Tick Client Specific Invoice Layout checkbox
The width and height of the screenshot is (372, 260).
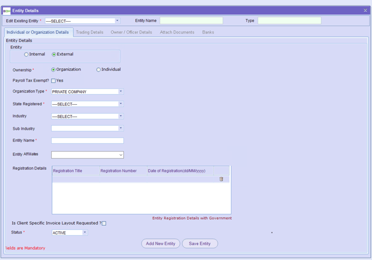click(104, 223)
